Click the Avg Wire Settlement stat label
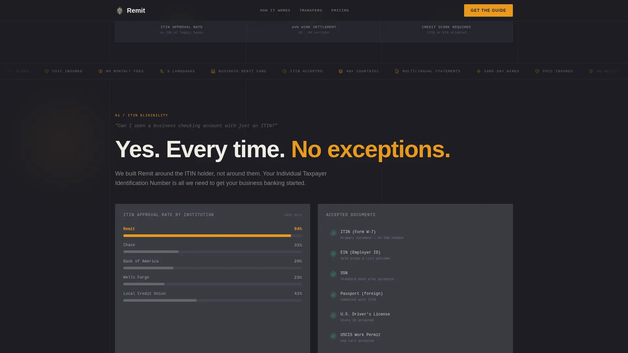This screenshot has height=353, width=628. (314, 27)
